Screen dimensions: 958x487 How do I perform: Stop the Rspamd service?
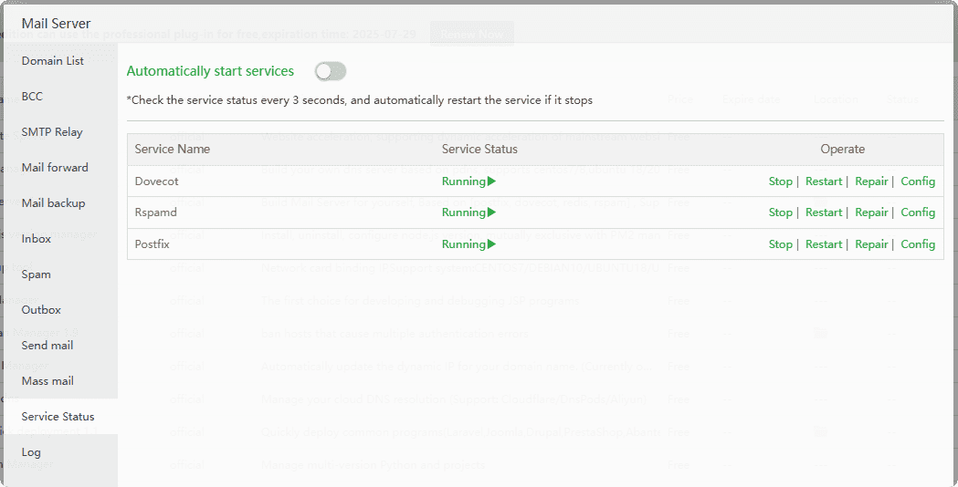[780, 212]
